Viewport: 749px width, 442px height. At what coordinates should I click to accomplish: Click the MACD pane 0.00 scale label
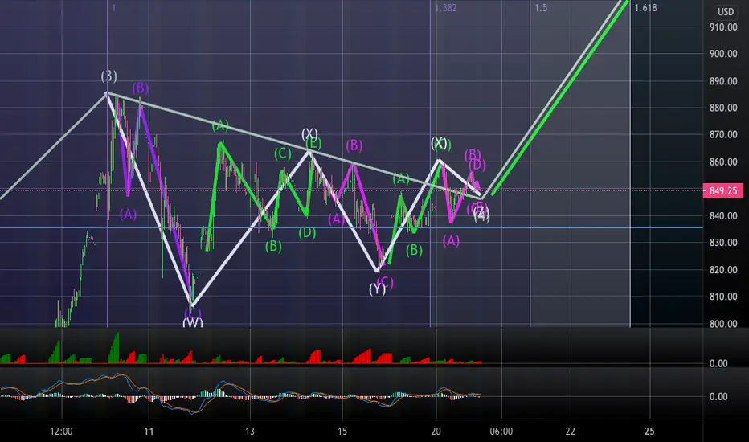click(x=718, y=397)
